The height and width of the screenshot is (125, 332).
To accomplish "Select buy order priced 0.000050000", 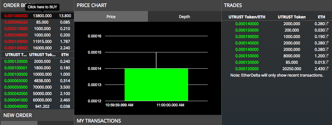I will pyautogui.click(x=37, y=87).
